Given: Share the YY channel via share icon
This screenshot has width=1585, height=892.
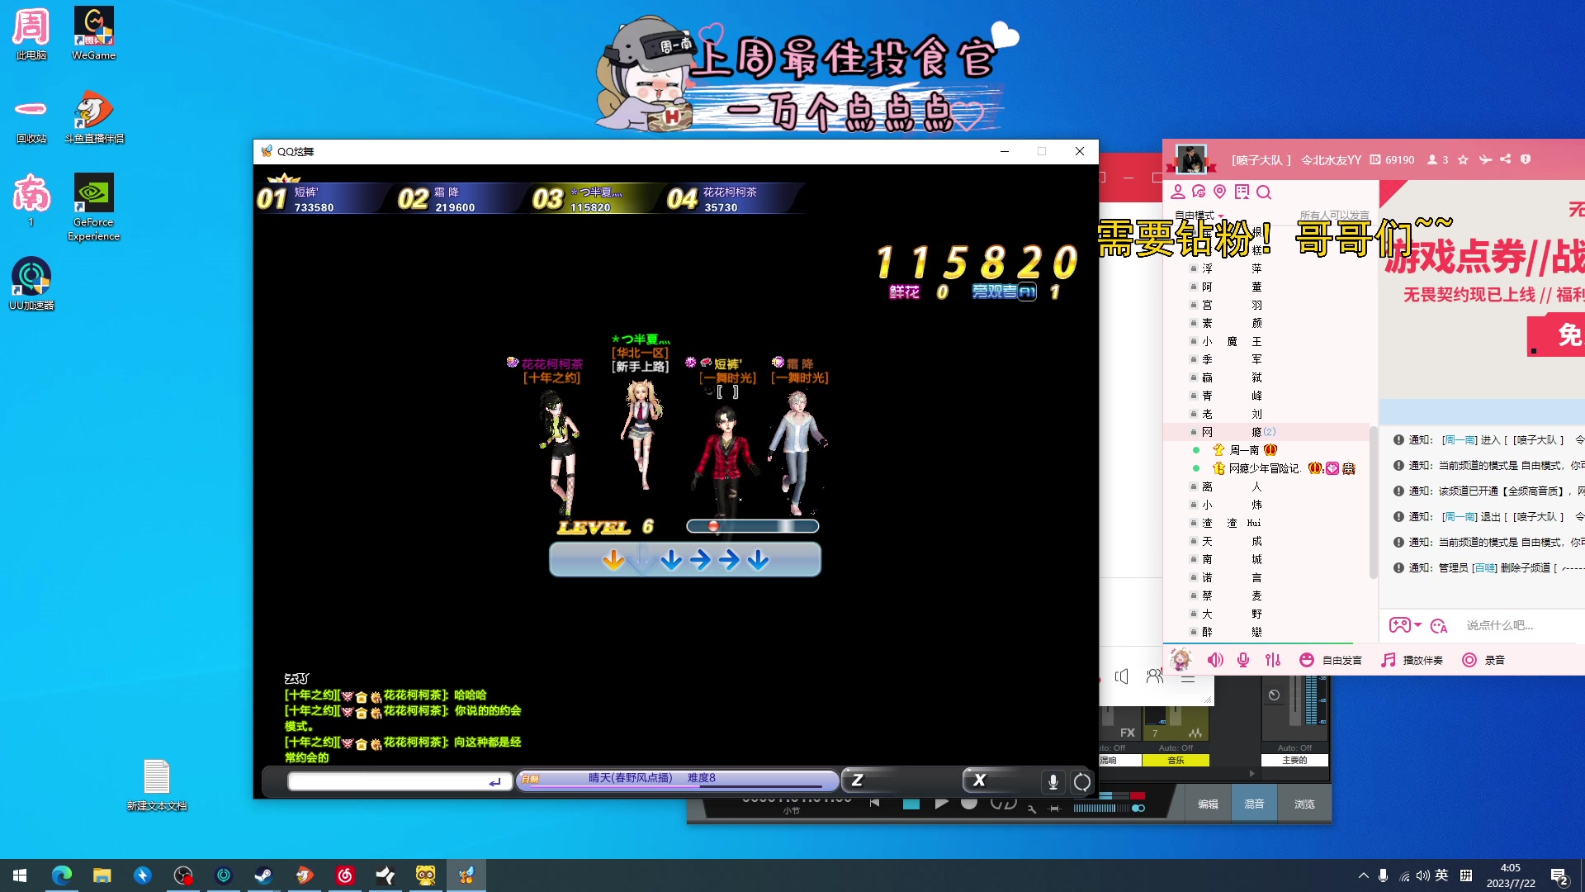Looking at the screenshot, I should [1505, 159].
